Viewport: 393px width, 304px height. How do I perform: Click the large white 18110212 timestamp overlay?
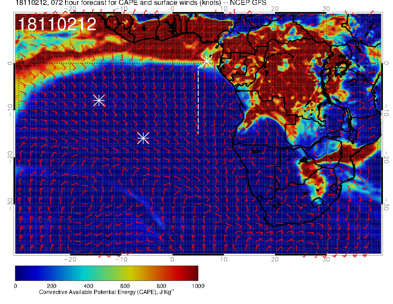click(x=57, y=24)
